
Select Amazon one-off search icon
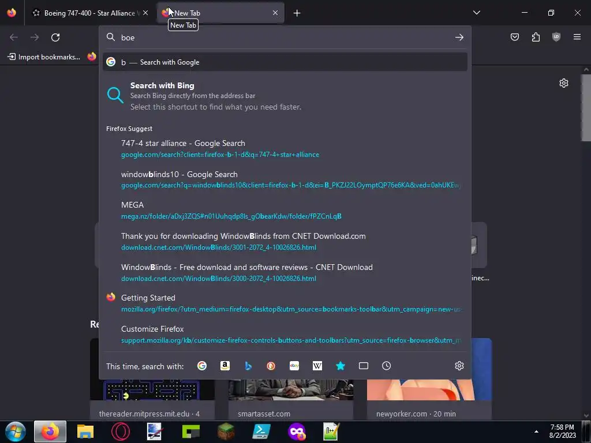click(225, 366)
